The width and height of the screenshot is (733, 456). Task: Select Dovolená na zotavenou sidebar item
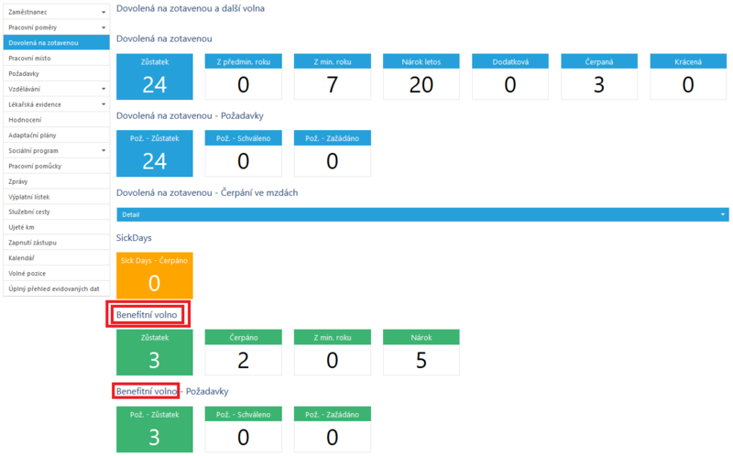point(56,42)
